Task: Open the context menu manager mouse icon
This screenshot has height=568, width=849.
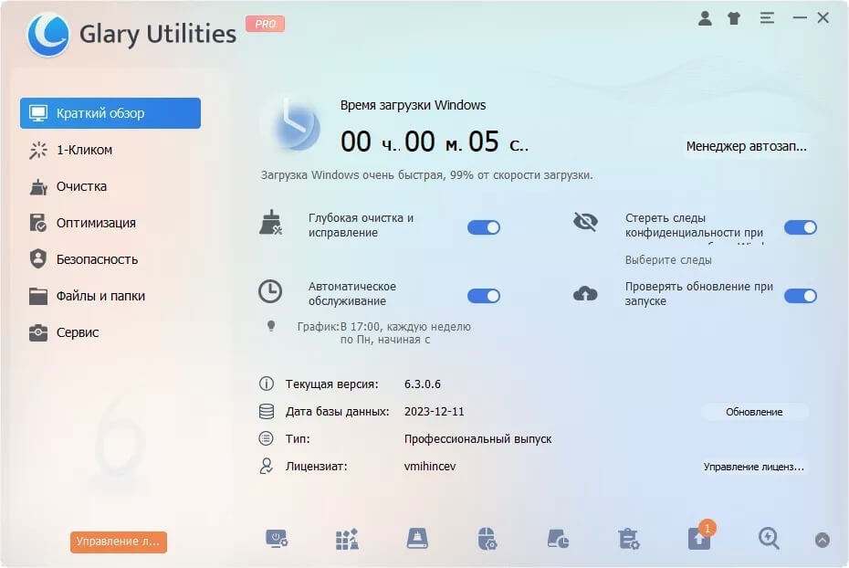Action: (487, 539)
